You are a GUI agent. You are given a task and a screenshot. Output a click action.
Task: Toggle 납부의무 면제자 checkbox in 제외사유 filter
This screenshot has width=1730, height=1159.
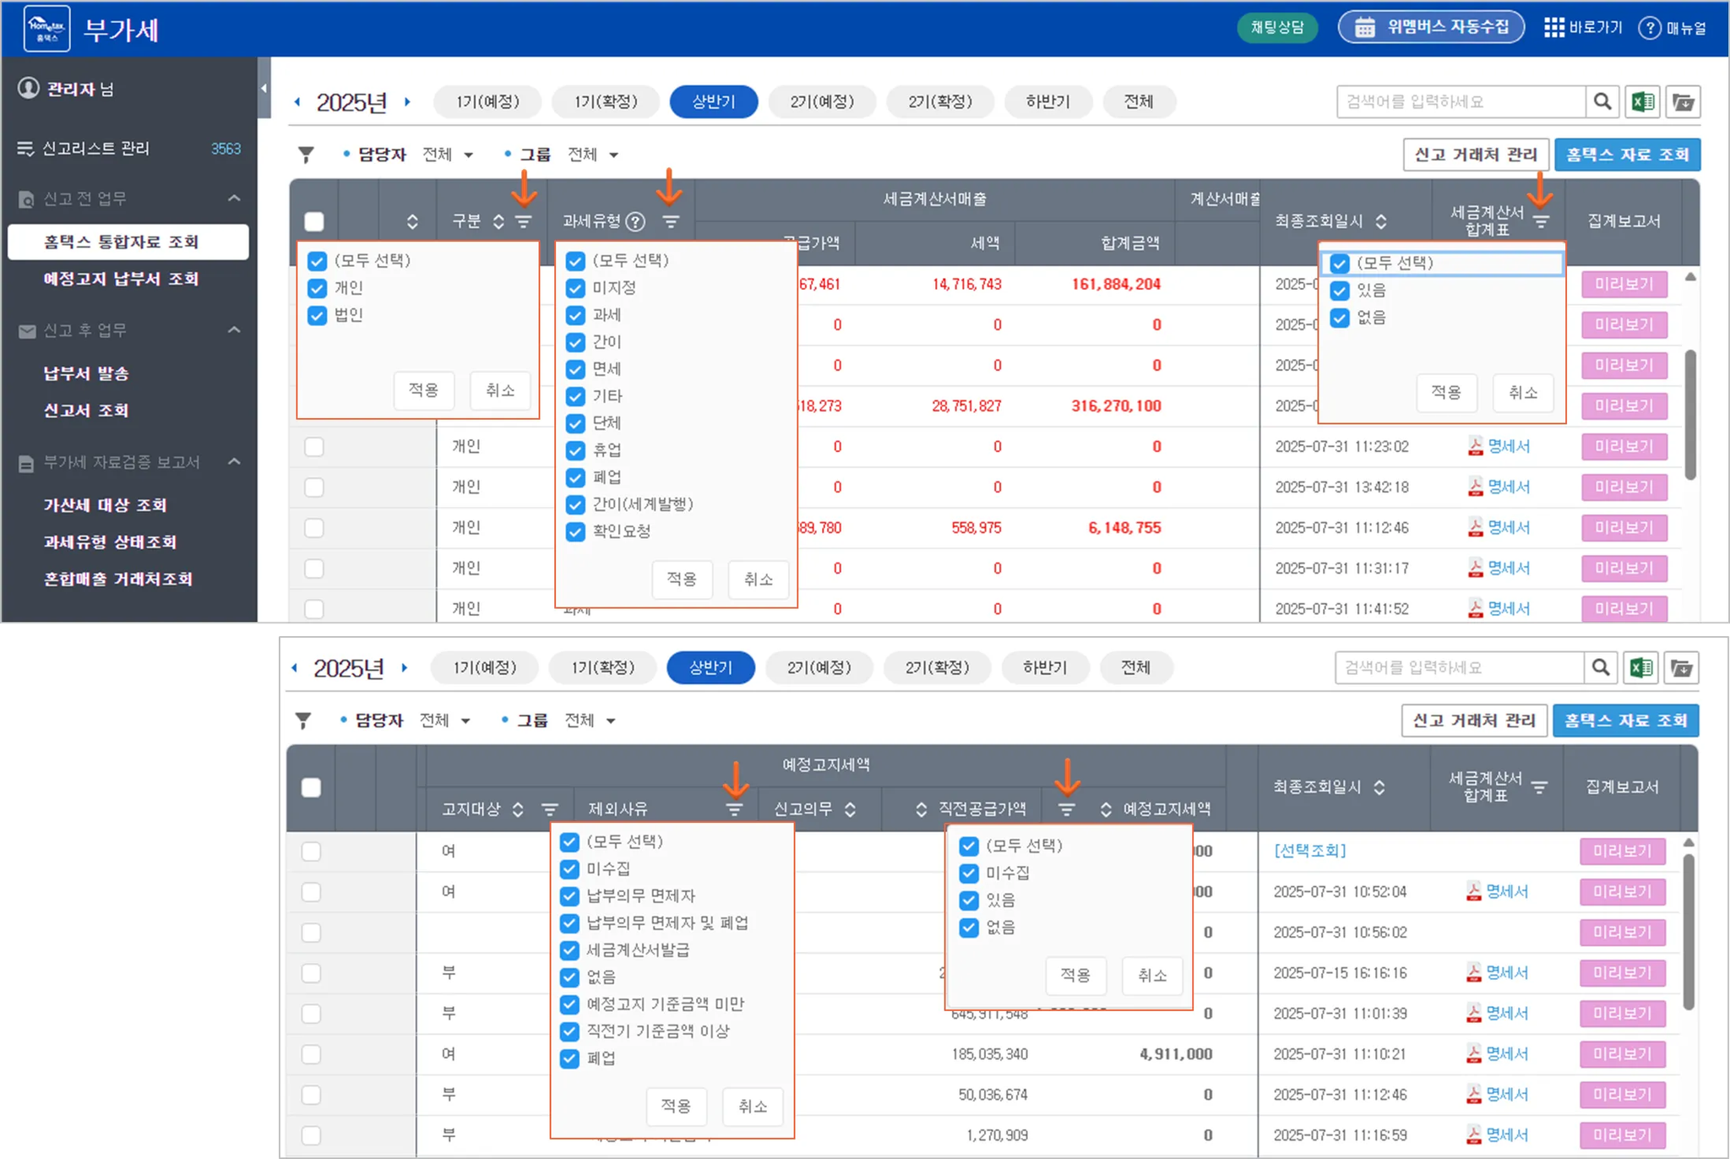[570, 896]
